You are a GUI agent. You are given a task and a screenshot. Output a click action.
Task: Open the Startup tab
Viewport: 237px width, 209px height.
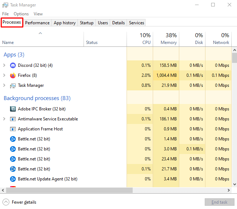(x=86, y=23)
